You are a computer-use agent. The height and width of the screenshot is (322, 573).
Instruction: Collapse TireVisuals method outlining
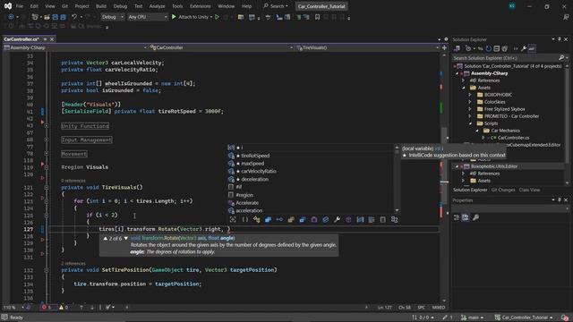point(46,187)
